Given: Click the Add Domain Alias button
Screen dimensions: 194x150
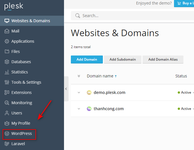Looking at the screenshot, I should pyautogui.click(x=163, y=59).
